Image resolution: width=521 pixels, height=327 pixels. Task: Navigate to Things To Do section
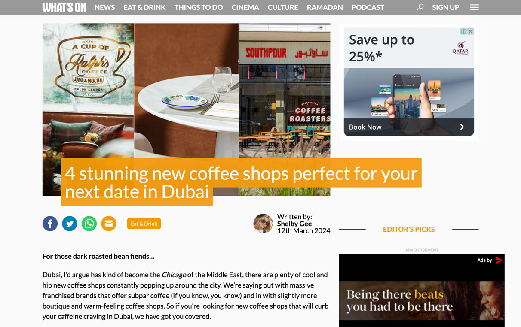199,7
